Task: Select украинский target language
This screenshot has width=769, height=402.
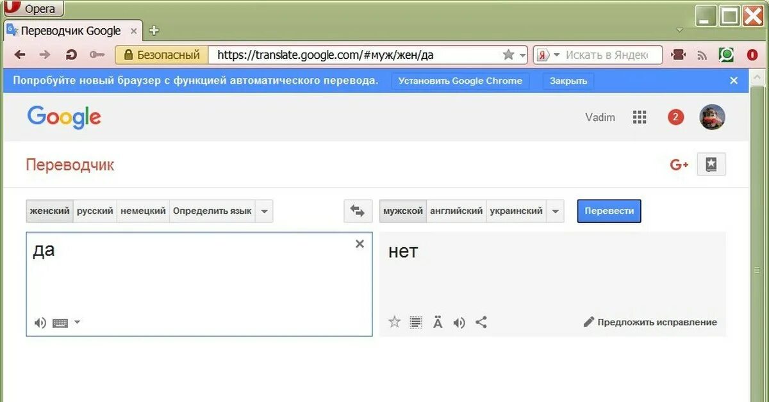Action: (516, 211)
